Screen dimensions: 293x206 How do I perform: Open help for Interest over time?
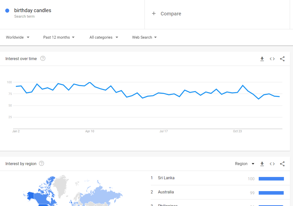coord(43,59)
